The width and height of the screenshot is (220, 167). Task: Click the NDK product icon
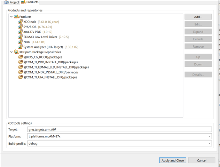(21, 42)
